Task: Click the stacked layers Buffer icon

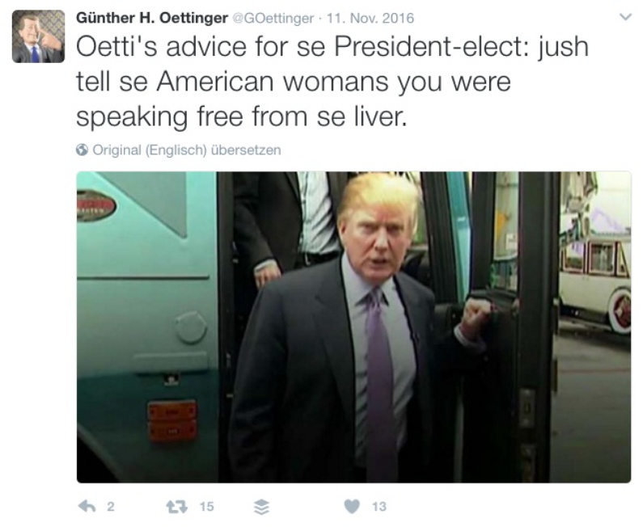Action: pos(261,507)
